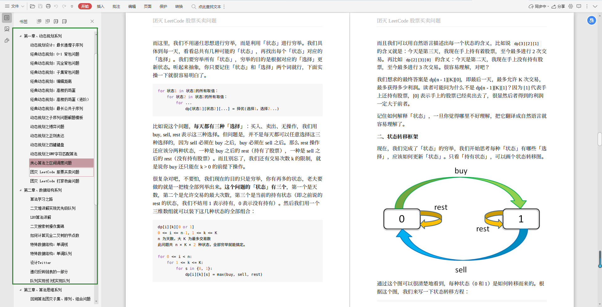Image resolution: width=602 pixels, height=307 pixels.
Task: Open the 页面 tab
Action: [x=148, y=6]
